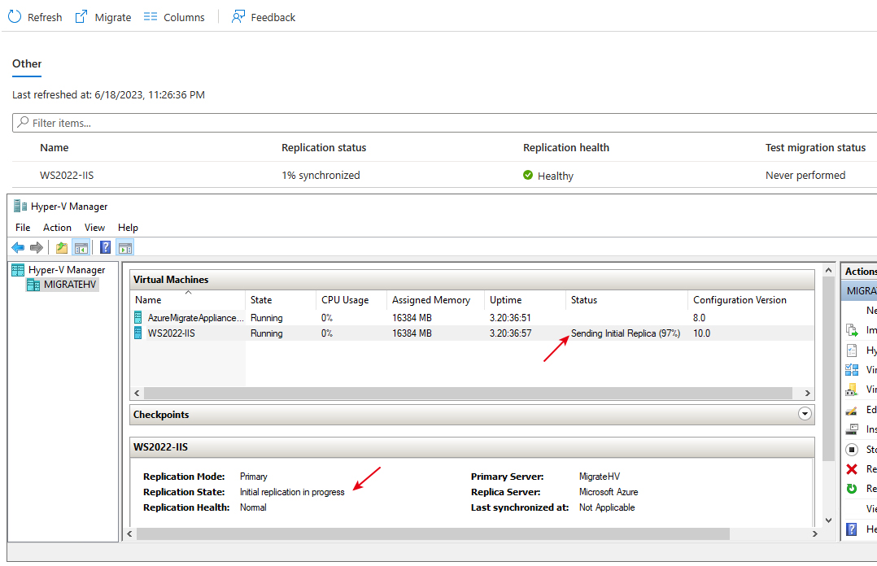Click the Edit Disk action icon
The width and height of the screenshot is (877, 566).
(x=852, y=410)
